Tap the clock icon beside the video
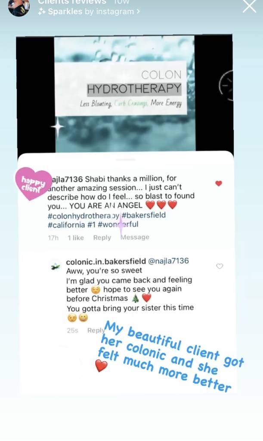This screenshot has height=441, width=263. pos(226,86)
